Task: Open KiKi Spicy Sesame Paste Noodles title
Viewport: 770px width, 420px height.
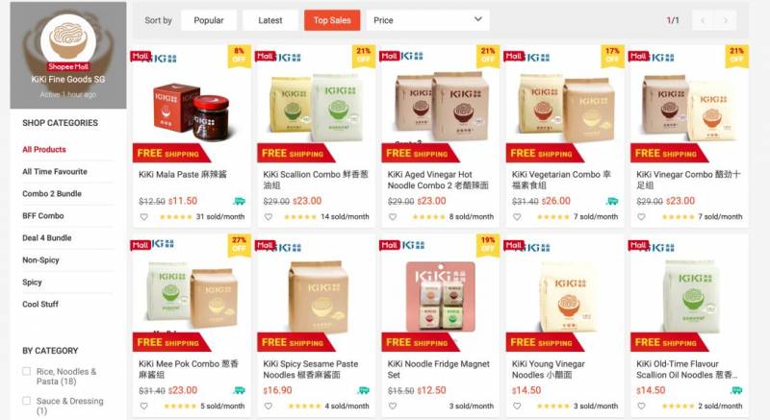Action: 310,369
